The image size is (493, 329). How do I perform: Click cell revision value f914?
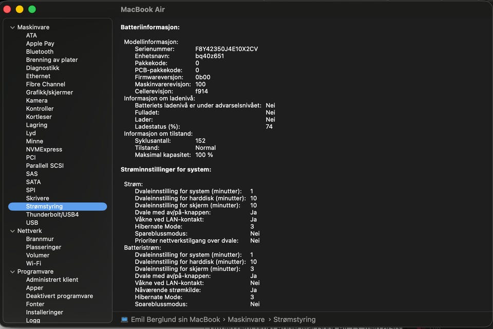201,91
